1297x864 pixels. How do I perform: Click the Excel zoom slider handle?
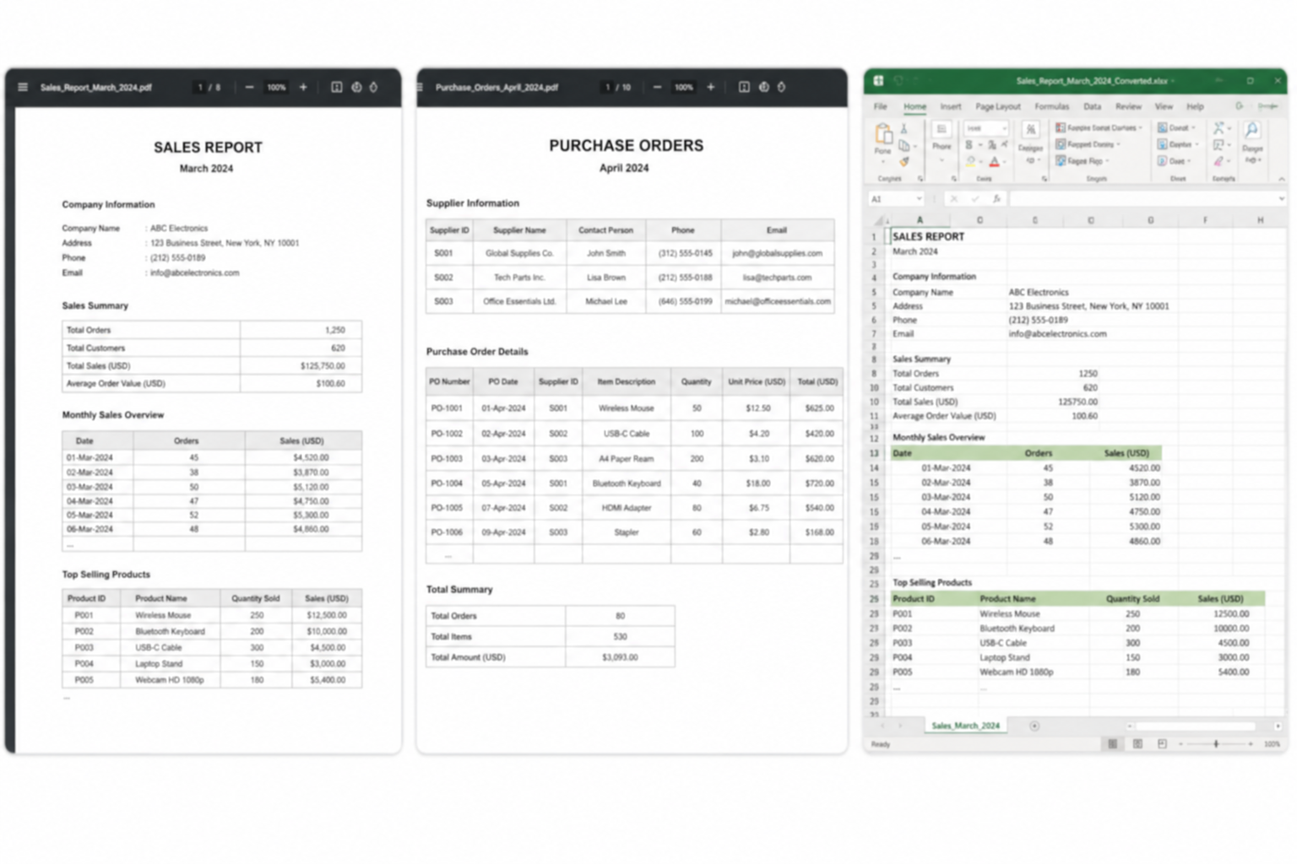[1216, 743]
